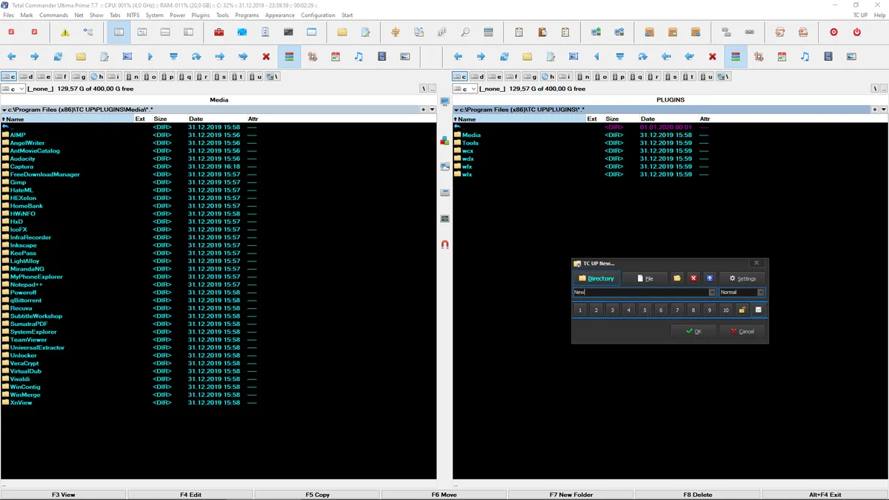
Task: Open the NTFS menu
Action: 133,15
